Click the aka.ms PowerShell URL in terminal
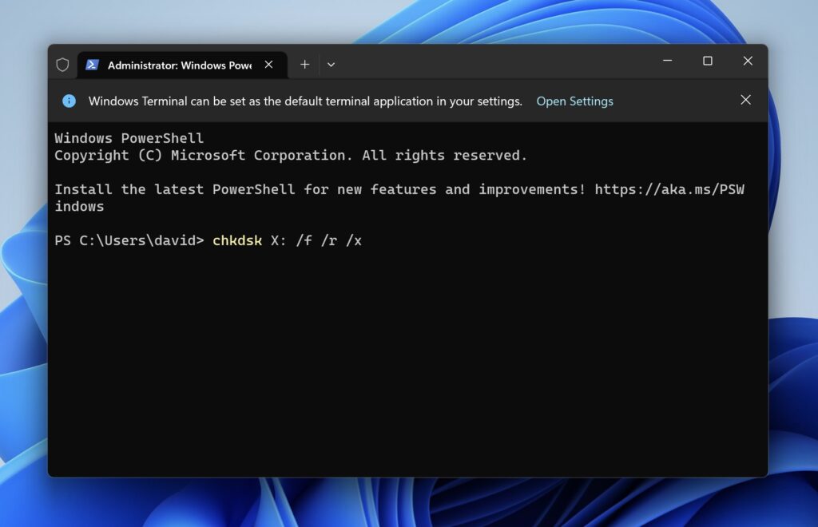 point(669,189)
